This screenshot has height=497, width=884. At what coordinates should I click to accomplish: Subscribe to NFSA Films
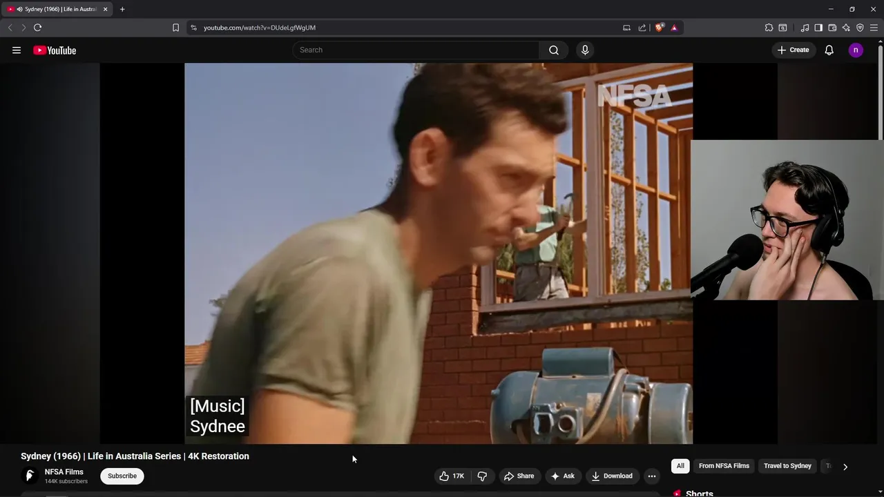pos(122,476)
